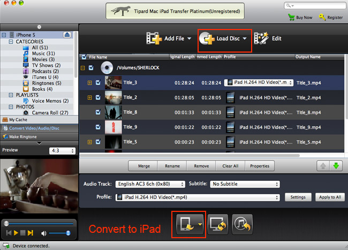Open profile Settings button

click(x=298, y=197)
